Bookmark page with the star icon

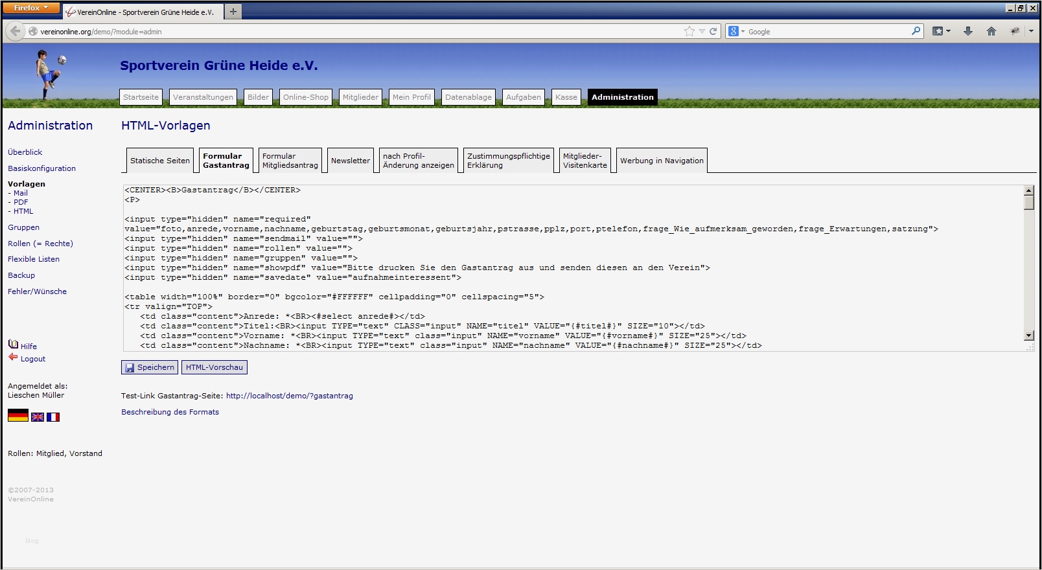click(x=689, y=31)
